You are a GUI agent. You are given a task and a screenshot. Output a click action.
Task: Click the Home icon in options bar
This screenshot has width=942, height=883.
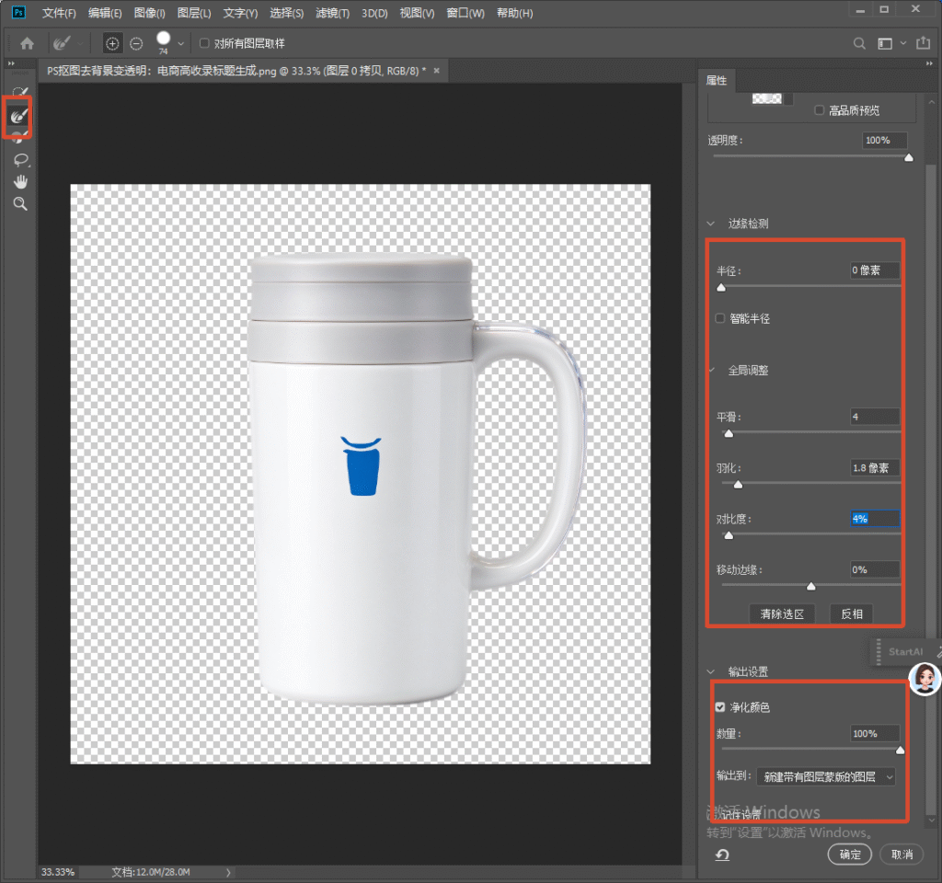point(27,43)
